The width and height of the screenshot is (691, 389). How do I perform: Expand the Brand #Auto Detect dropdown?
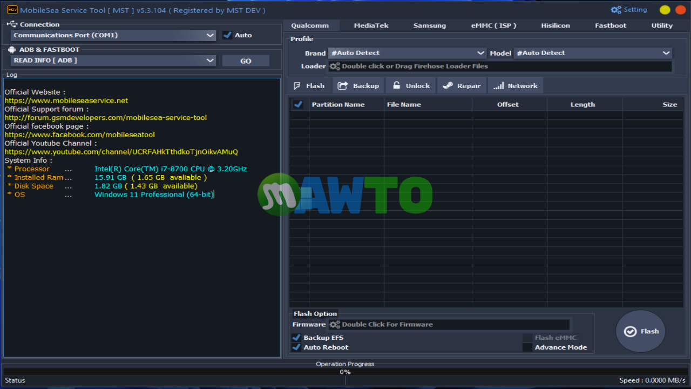[407, 53]
